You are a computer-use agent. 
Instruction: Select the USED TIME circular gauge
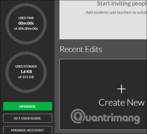[x=26, y=24]
